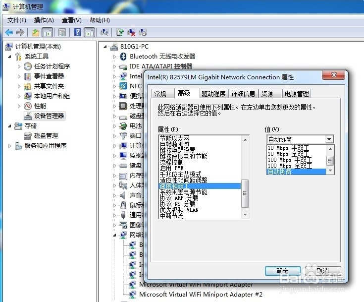Select the 优先级和 VLAN property

tap(200, 210)
